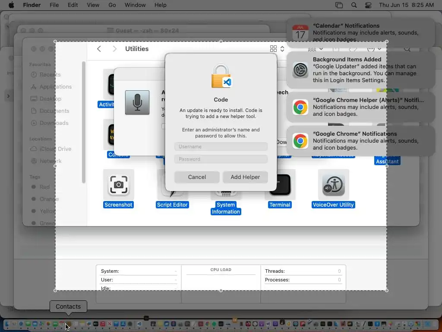This screenshot has width=442, height=332.
Task: Open the view options up-down chevron in Finder
Action: (282, 49)
